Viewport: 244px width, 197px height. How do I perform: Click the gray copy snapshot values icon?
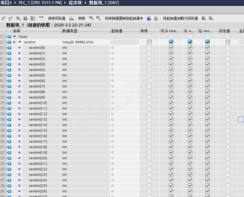point(156,18)
